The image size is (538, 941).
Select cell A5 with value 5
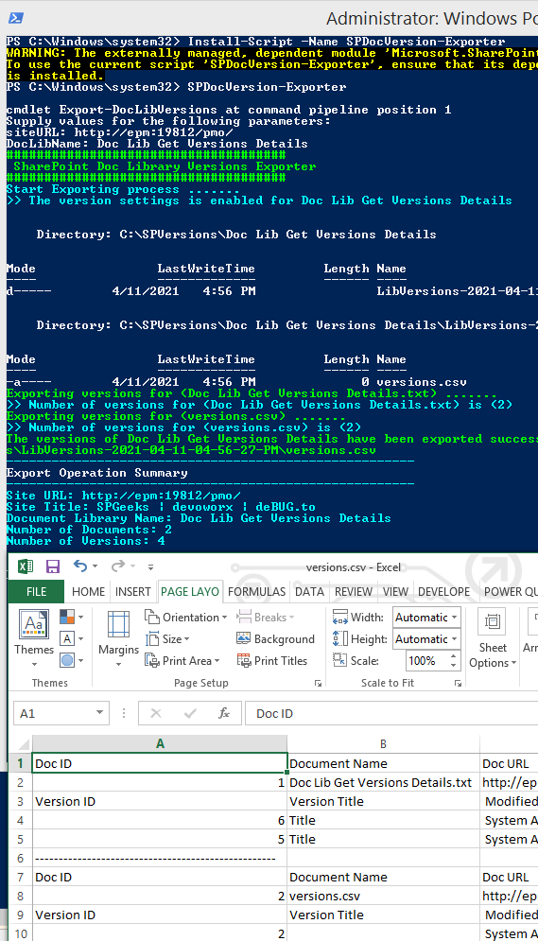point(160,839)
